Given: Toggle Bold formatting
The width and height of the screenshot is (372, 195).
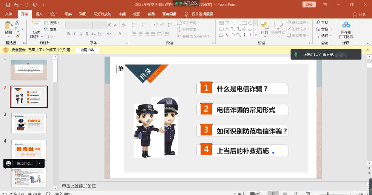Looking at the screenshot, I should click(x=68, y=34).
